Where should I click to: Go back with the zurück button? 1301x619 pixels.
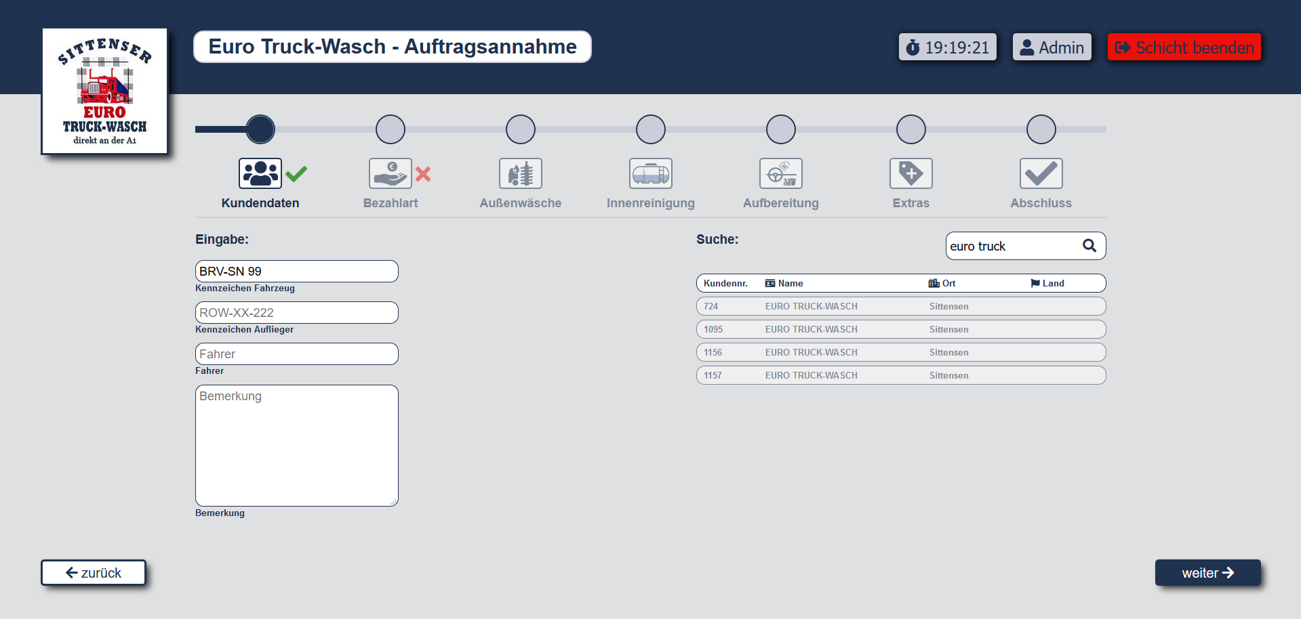coord(94,573)
